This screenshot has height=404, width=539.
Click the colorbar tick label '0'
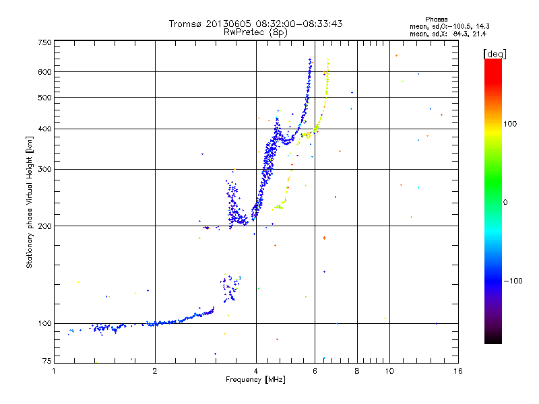point(505,203)
